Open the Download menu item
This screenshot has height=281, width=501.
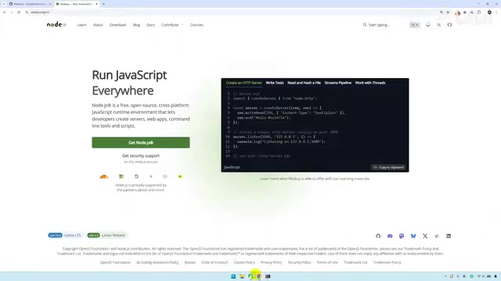[x=117, y=25]
